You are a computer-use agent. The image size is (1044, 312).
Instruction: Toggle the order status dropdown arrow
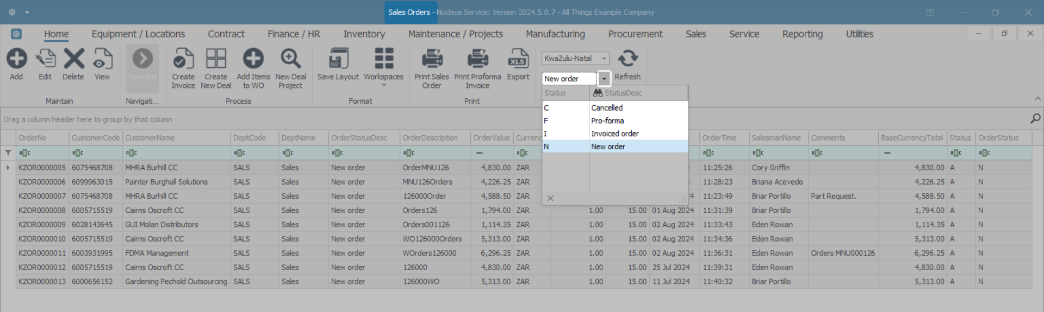click(604, 79)
